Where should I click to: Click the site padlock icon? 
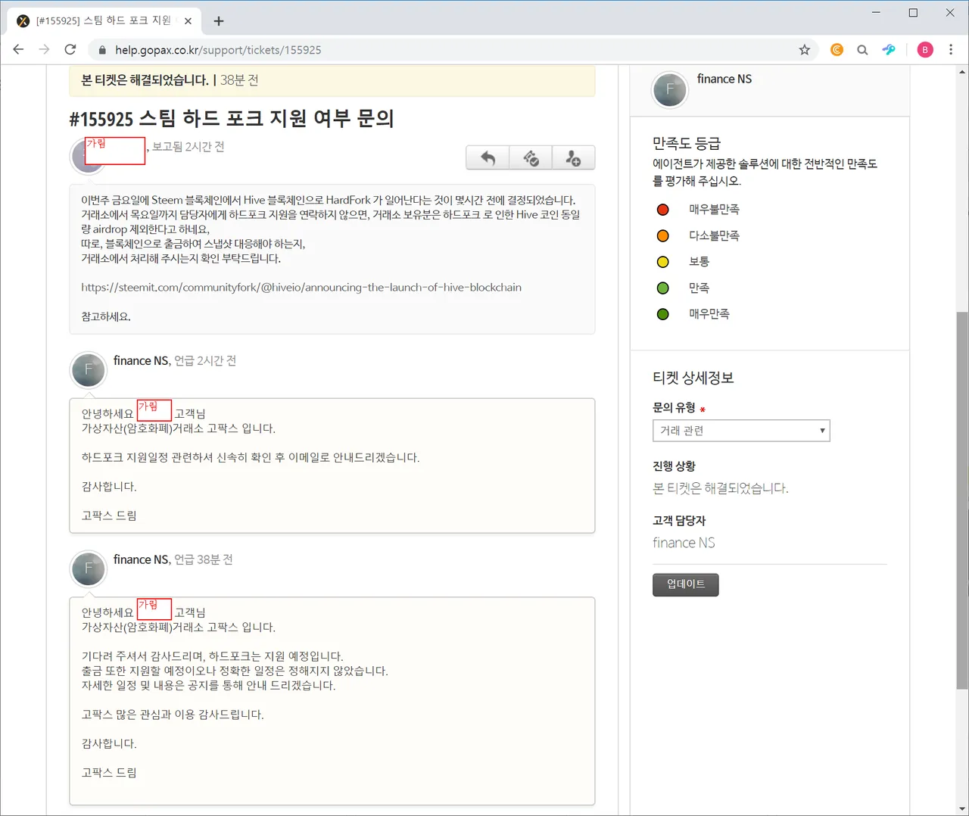pyautogui.click(x=102, y=50)
